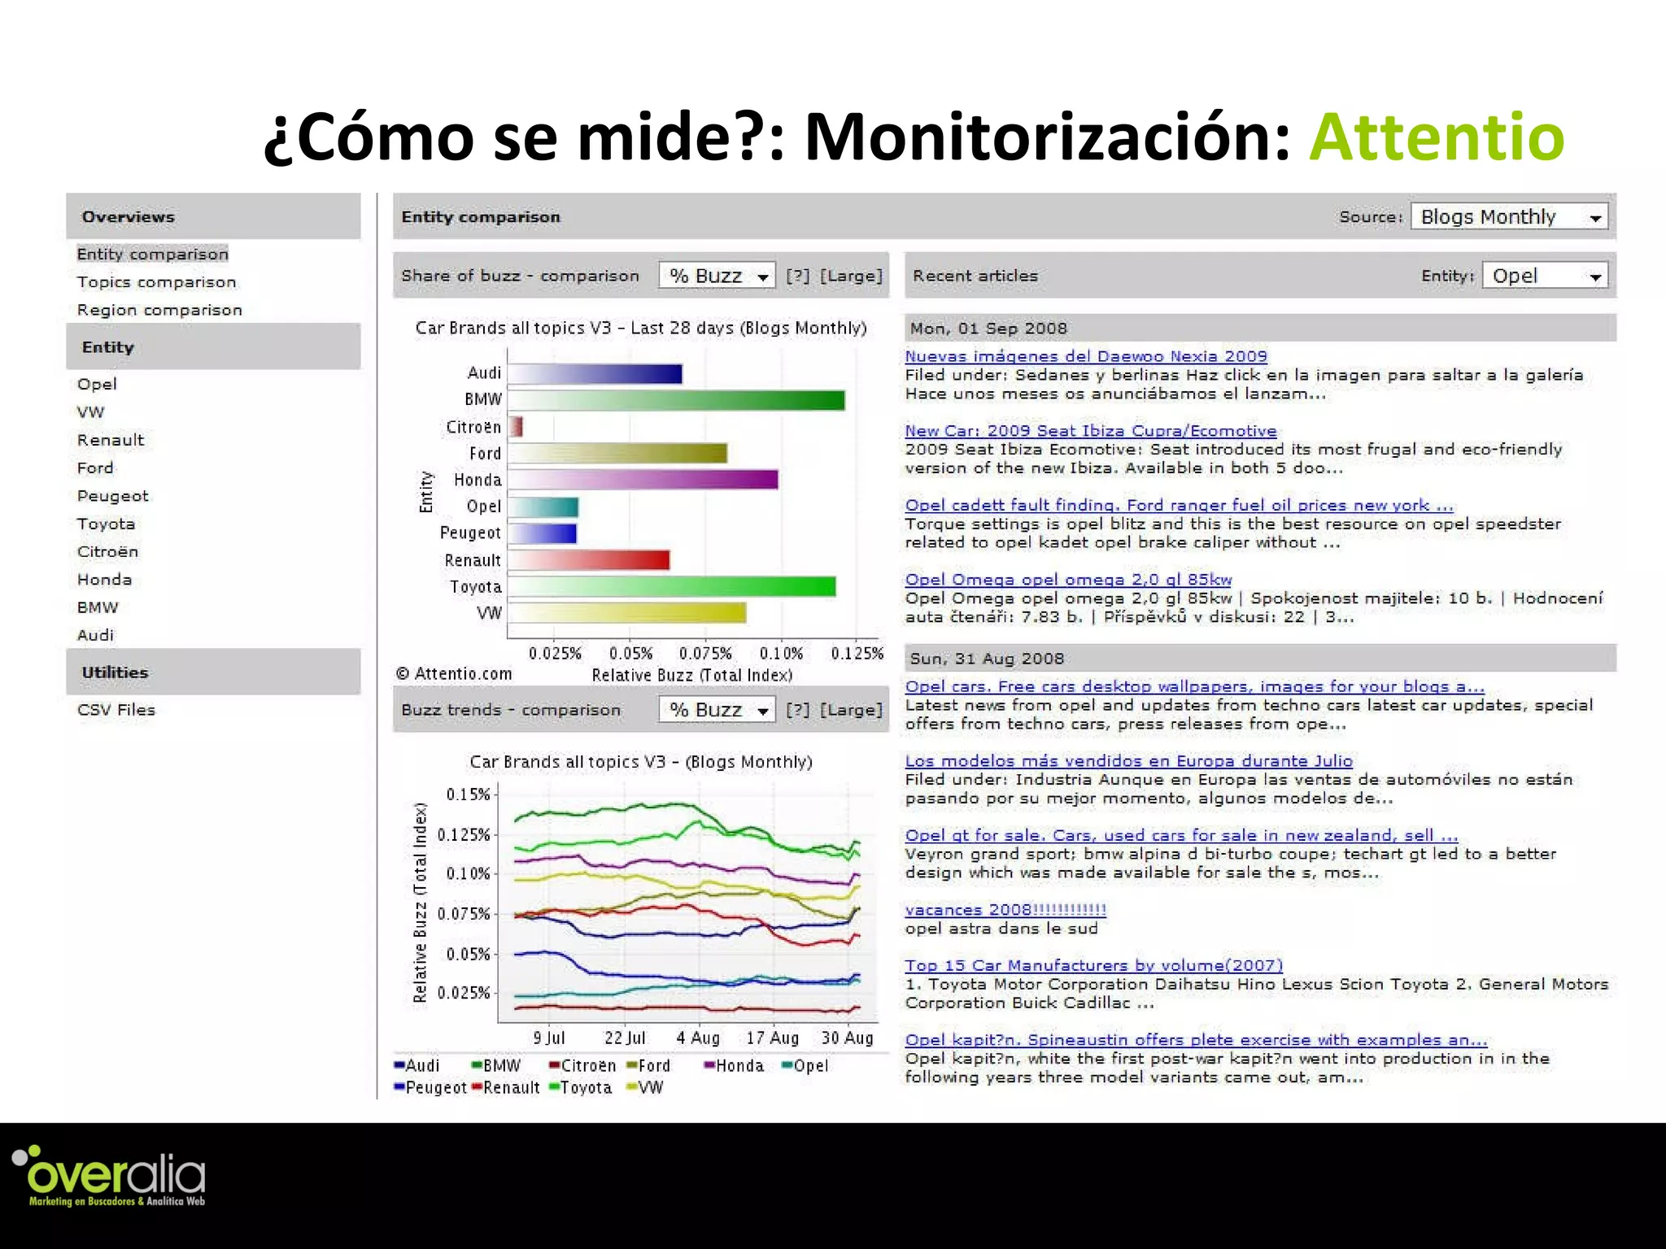
Task: Open article Opel cadett fault finding
Action: click(1179, 505)
